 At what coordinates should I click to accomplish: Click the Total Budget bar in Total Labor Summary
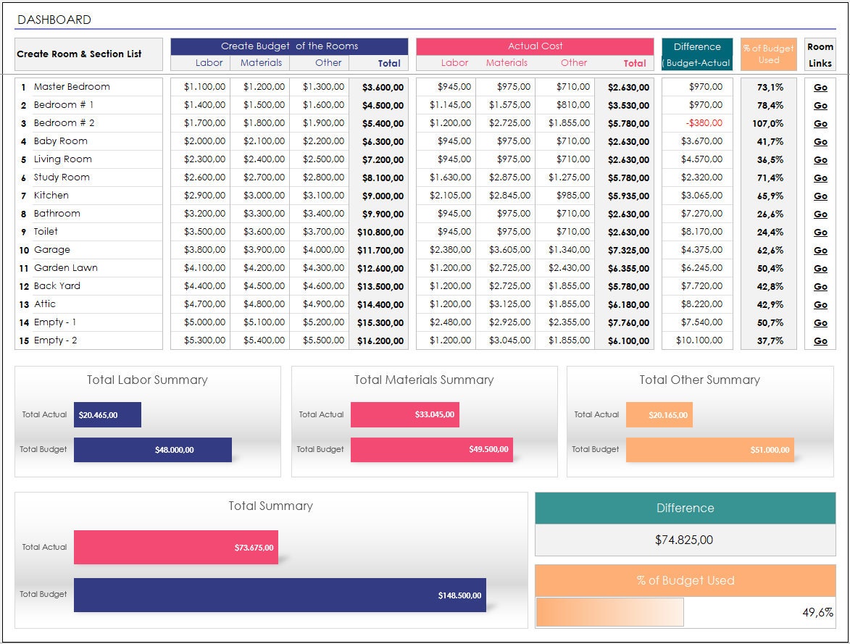coord(152,450)
